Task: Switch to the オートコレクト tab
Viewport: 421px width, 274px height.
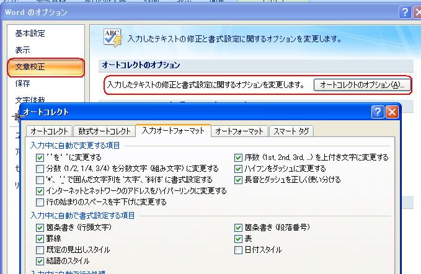Action: coord(49,131)
